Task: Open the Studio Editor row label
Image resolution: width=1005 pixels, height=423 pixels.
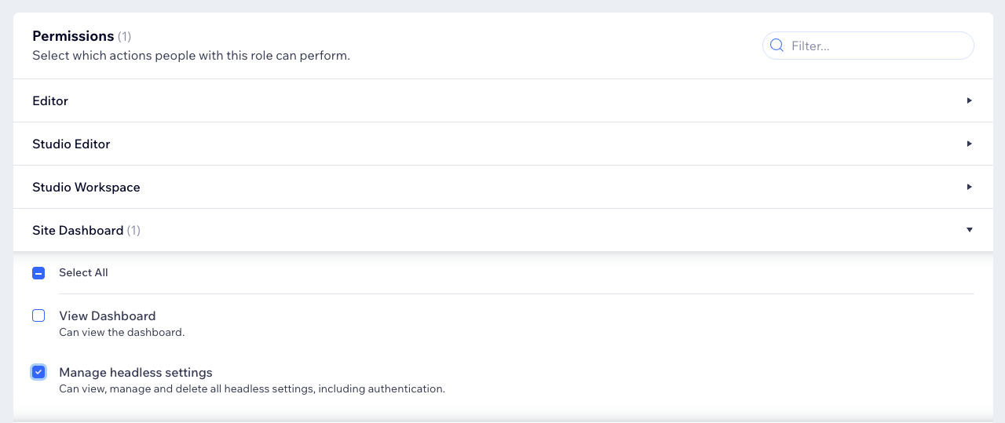Action: (71, 144)
